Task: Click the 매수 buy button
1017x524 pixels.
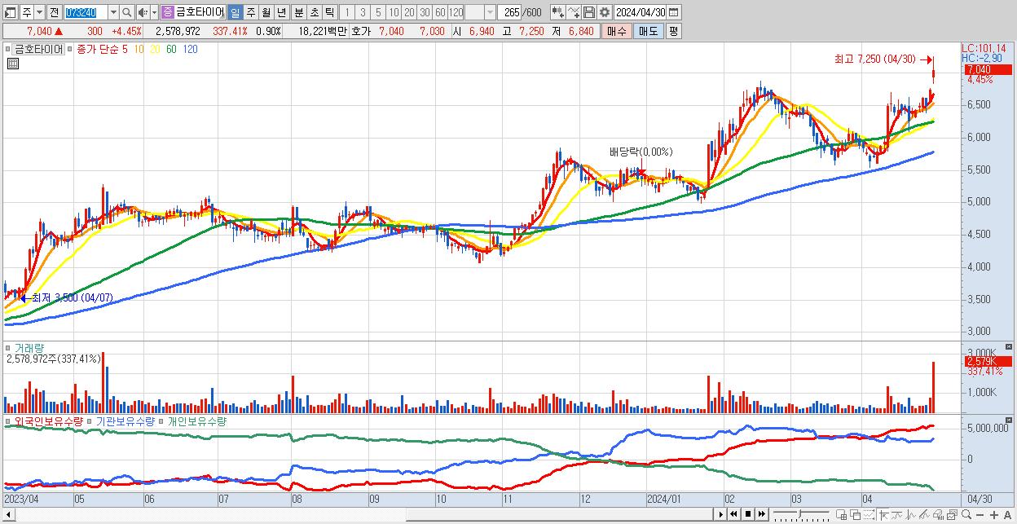Action: point(616,31)
